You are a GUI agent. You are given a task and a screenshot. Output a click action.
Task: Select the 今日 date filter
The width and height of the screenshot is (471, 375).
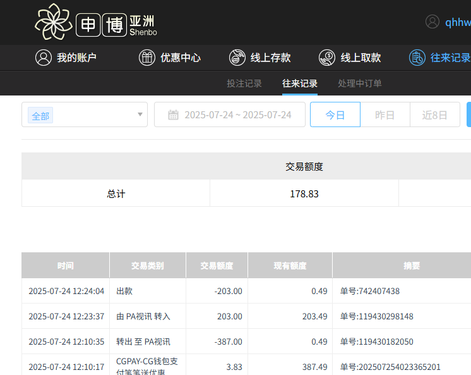[x=335, y=115]
